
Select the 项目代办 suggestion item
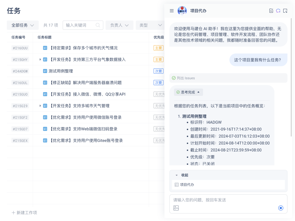coord(187,185)
